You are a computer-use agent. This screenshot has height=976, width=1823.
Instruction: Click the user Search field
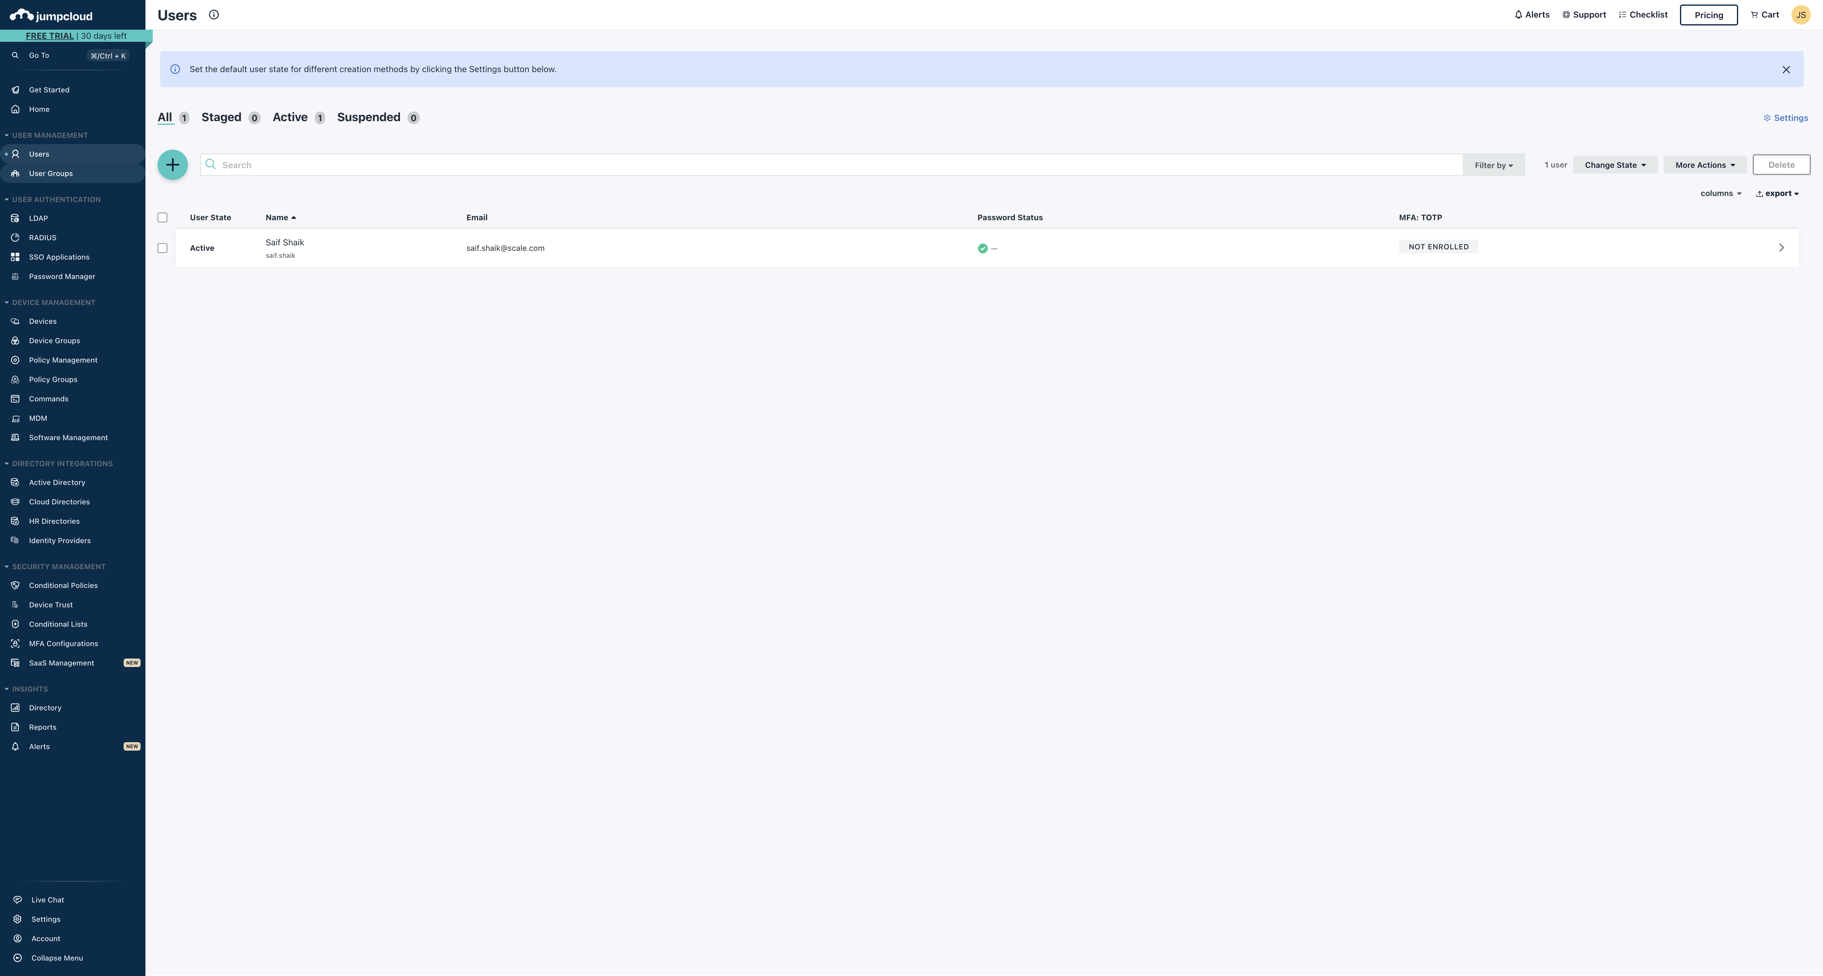pyautogui.click(x=832, y=165)
